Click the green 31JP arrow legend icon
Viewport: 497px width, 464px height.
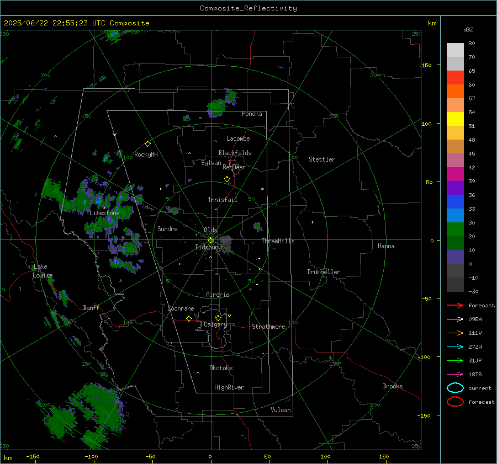[455, 360]
